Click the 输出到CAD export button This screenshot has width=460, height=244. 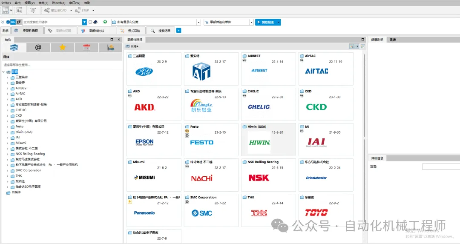55,10
